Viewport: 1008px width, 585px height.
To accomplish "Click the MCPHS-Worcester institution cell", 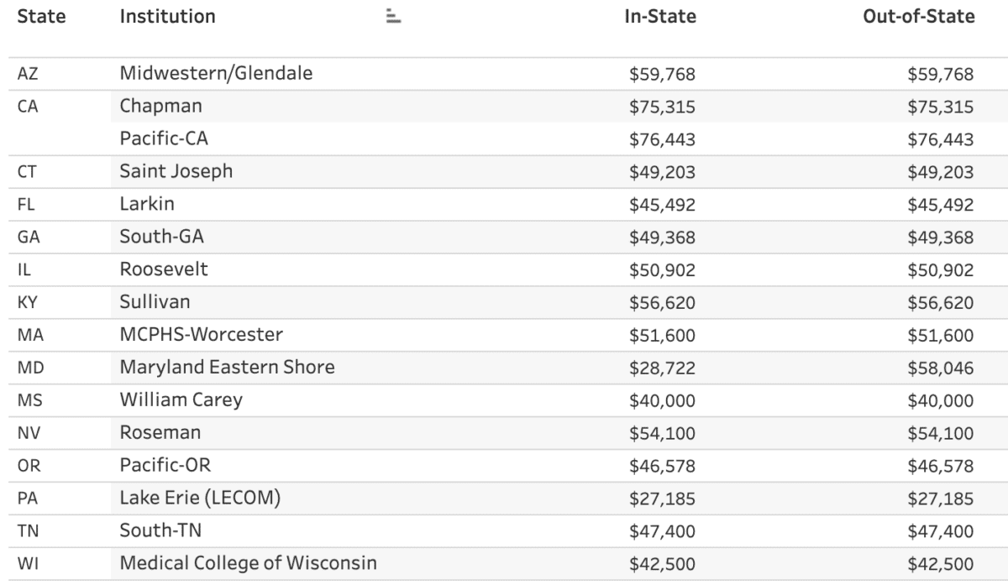I will (x=202, y=336).
